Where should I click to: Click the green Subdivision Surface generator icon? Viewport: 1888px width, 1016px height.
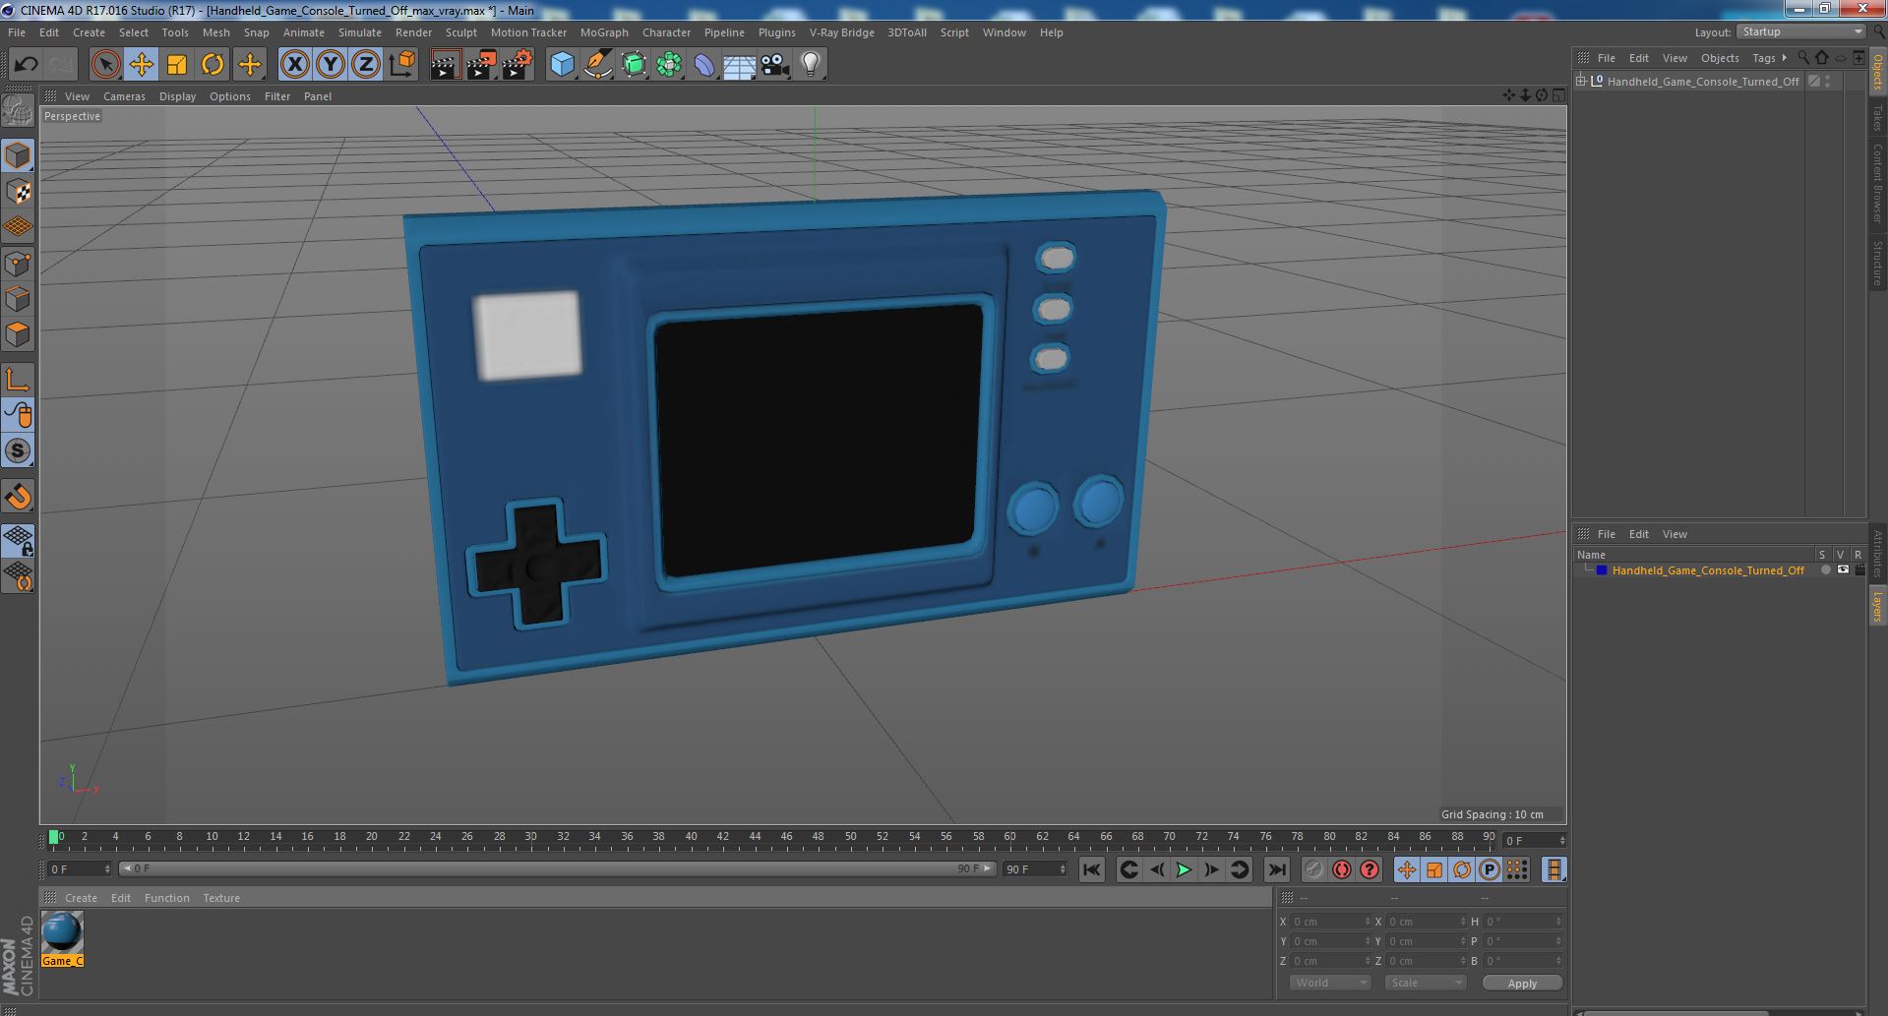pyautogui.click(x=634, y=65)
